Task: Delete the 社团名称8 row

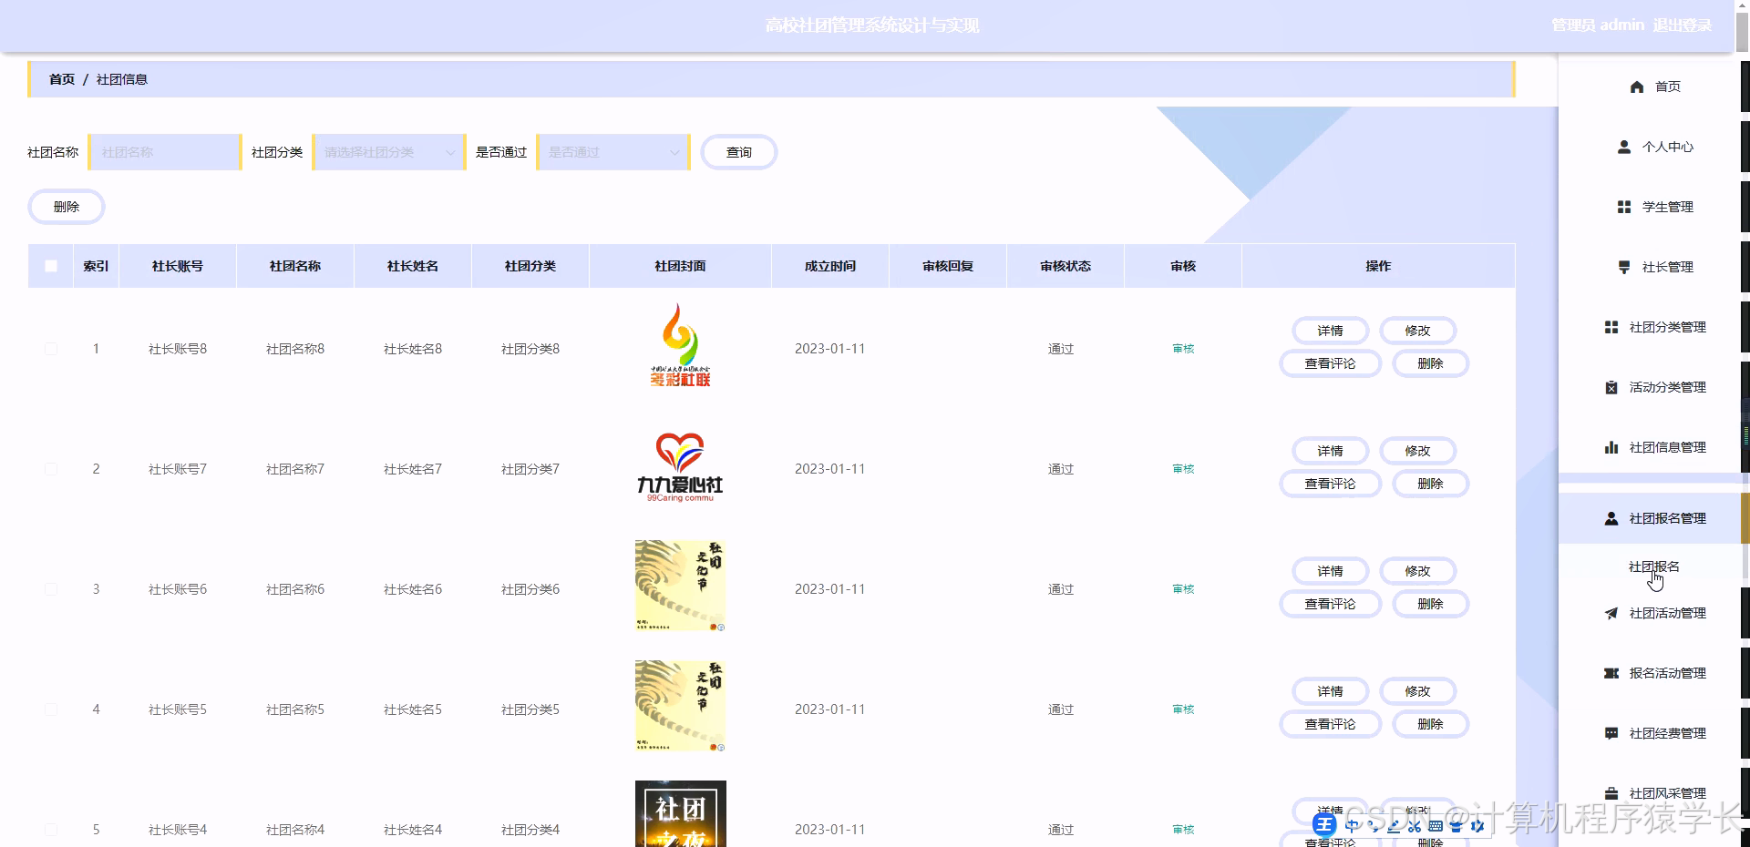Action: tap(1430, 363)
